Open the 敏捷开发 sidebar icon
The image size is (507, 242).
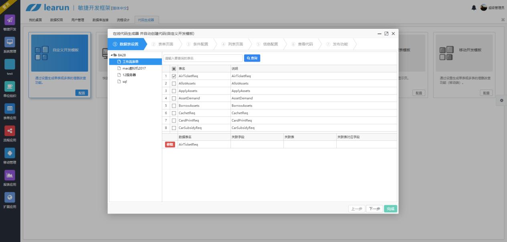pyautogui.click(x=10, y=20)
